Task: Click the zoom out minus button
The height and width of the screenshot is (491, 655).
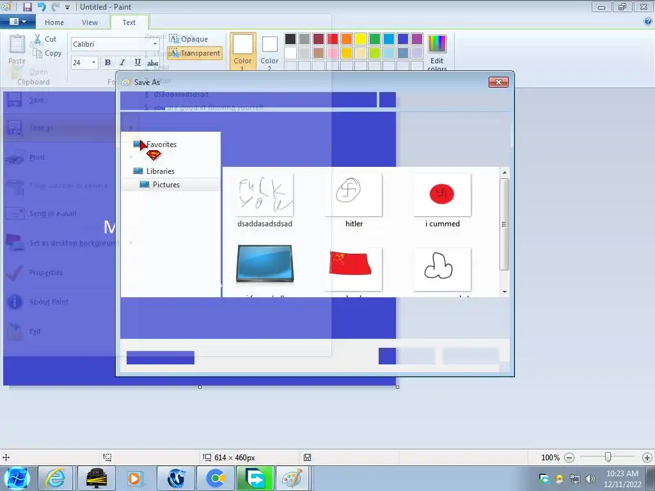Action: coord(569,458)
